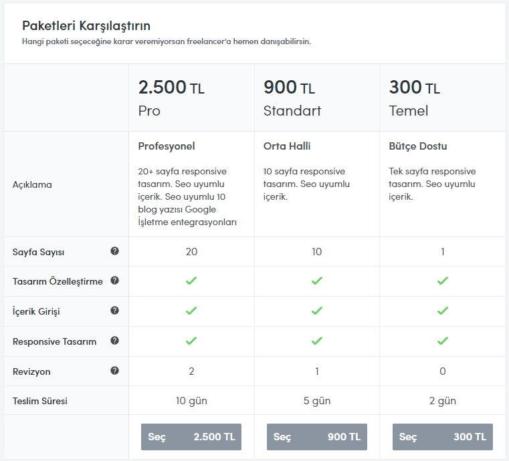Click Temel column Tasarım Özelleştirme checkmark
Screen dimensions: 509x461
point(443,281)
